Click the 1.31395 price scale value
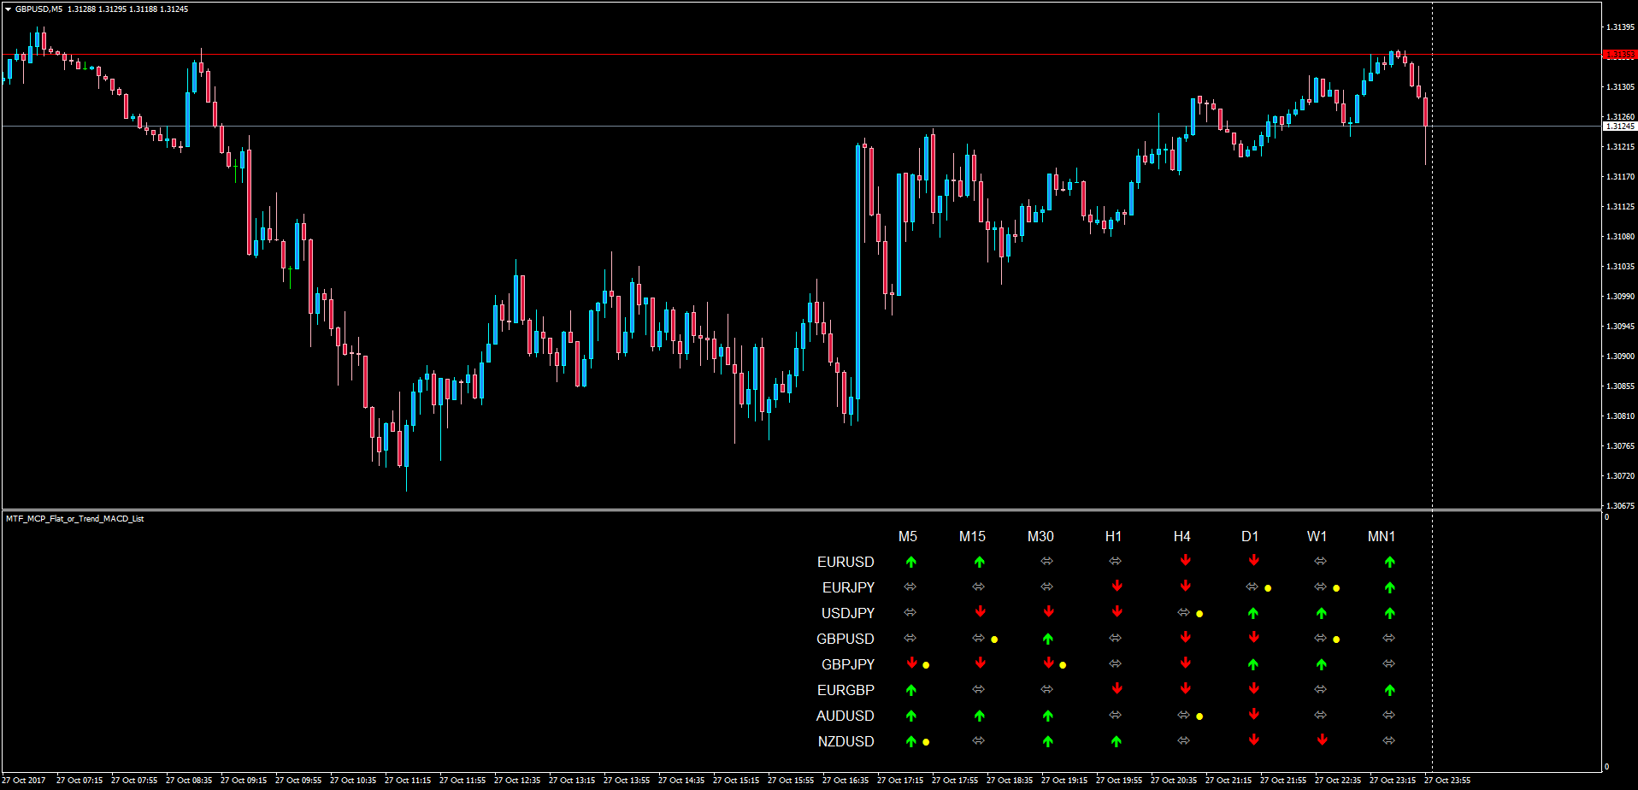Viewport: 1638px width, 790px height. 1620,27
